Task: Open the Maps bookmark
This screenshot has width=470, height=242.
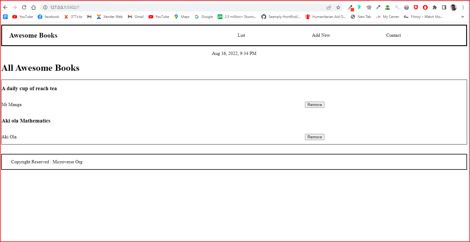Action: coord(182,17)
